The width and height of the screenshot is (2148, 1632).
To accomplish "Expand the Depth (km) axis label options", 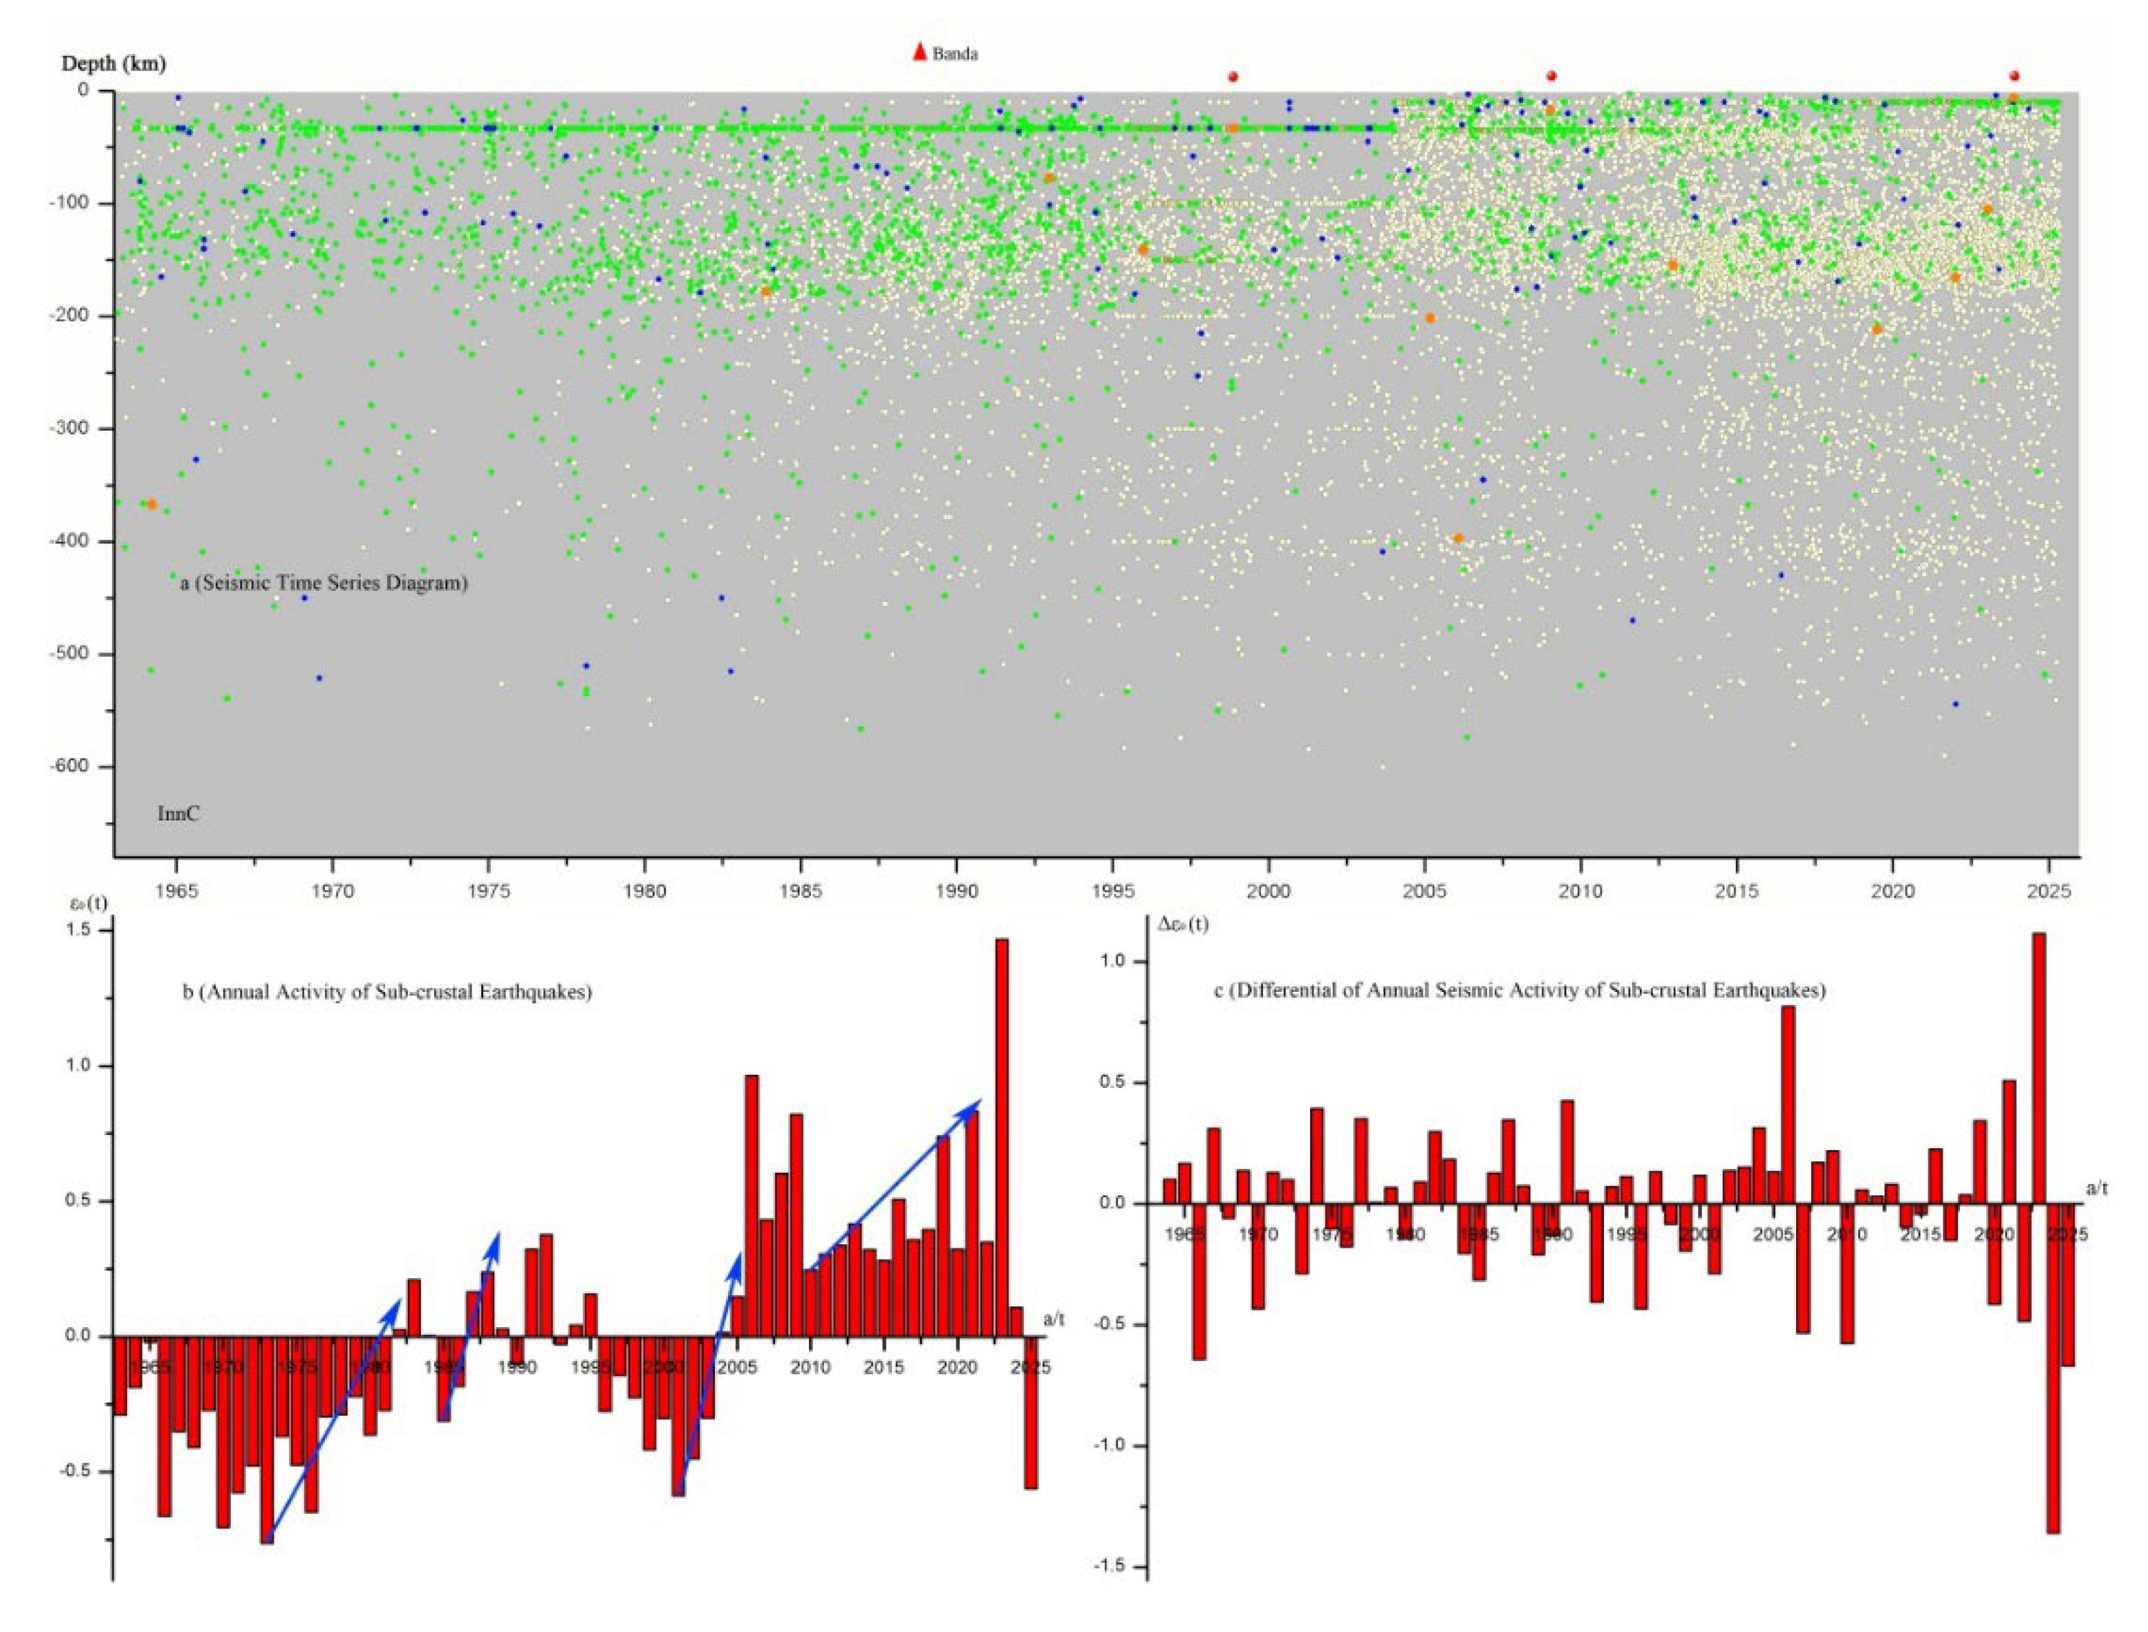I will [x=113, y=63].
